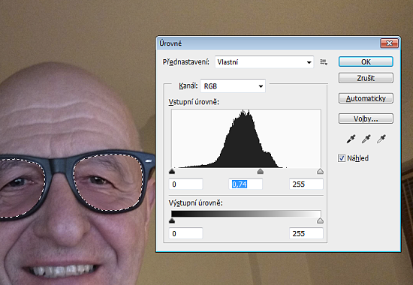Screen dimensions: 413x285
Task: Click the Zrušit button
Action: point(366,78)
